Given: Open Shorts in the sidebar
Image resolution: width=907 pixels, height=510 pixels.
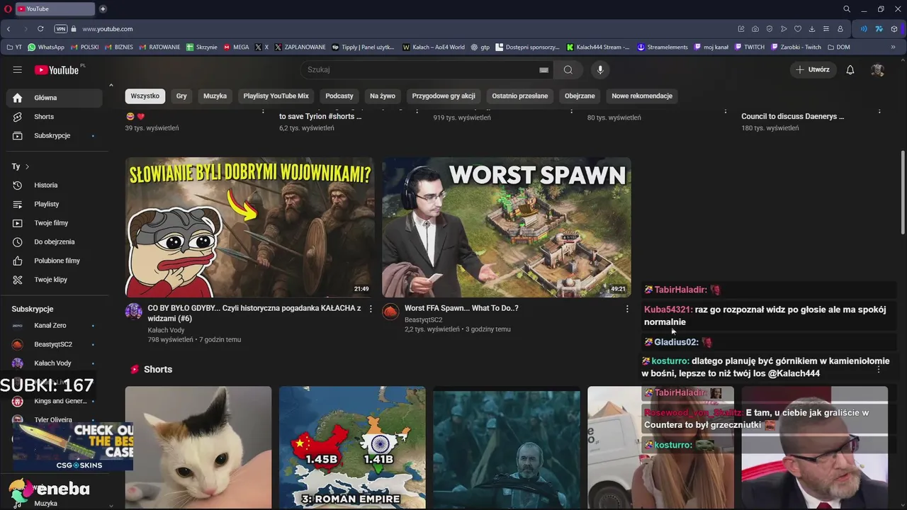Looking at the screenshot, I should pyautogui.click(x=54, y=116).
